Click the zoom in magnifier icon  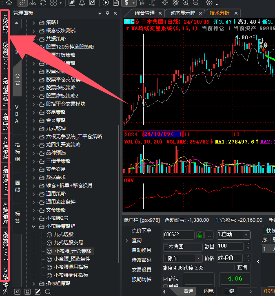pyautogui.click(x=186, y=2)
